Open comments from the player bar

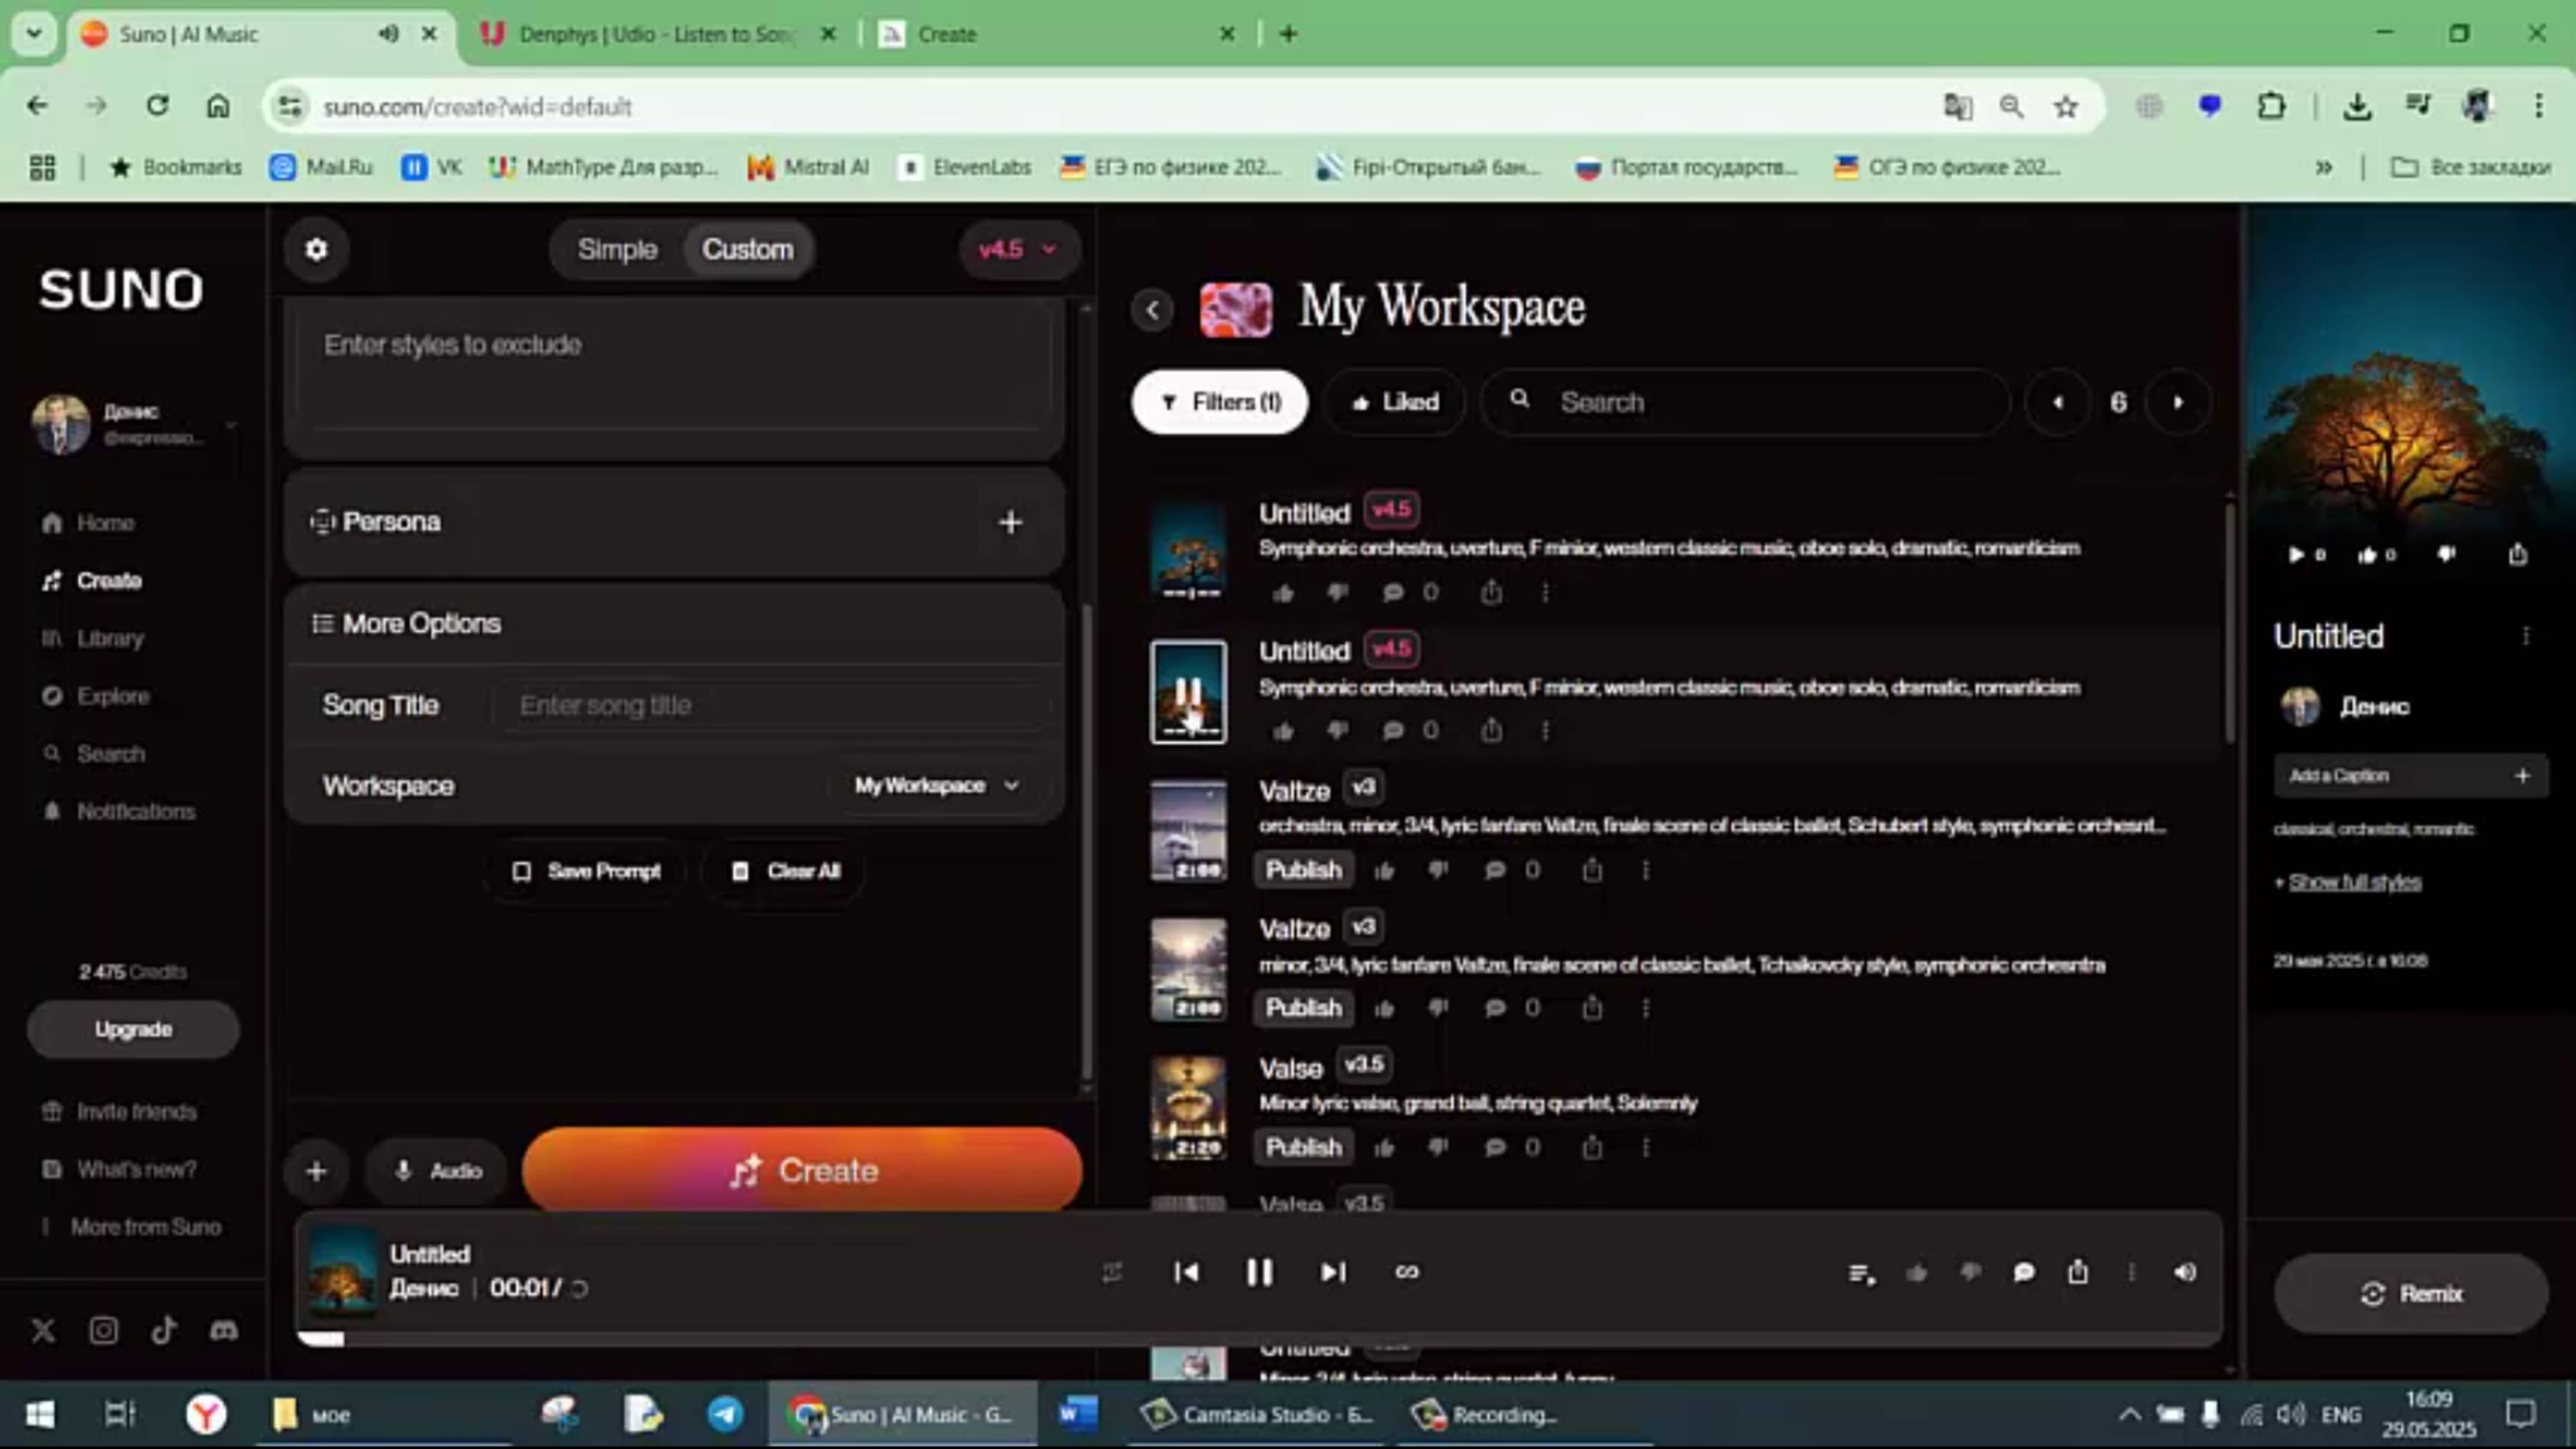(2024, 1273)
